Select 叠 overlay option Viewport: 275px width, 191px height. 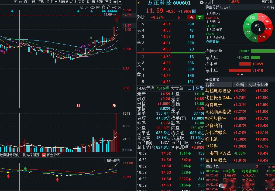pos(88,2)
